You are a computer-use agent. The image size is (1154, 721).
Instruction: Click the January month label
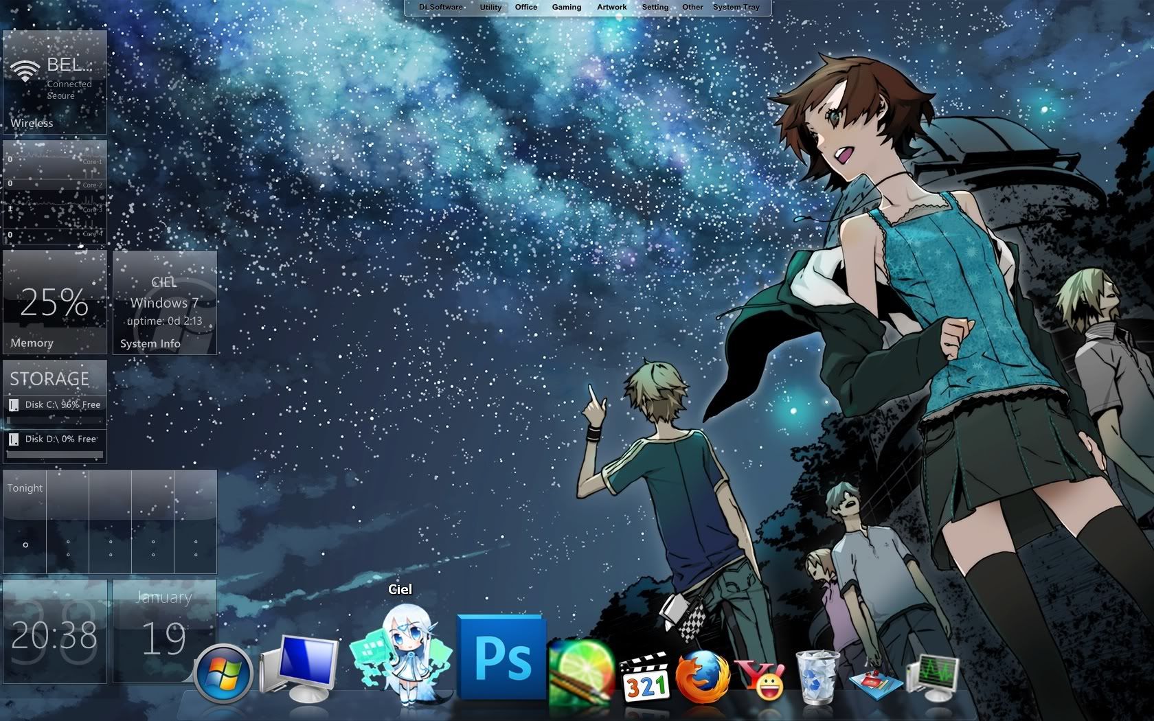163,597
